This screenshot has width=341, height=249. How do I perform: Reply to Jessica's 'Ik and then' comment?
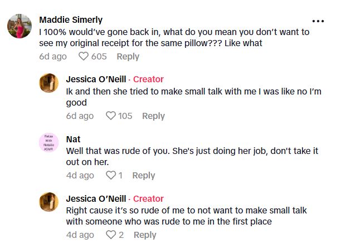(153, 116)
